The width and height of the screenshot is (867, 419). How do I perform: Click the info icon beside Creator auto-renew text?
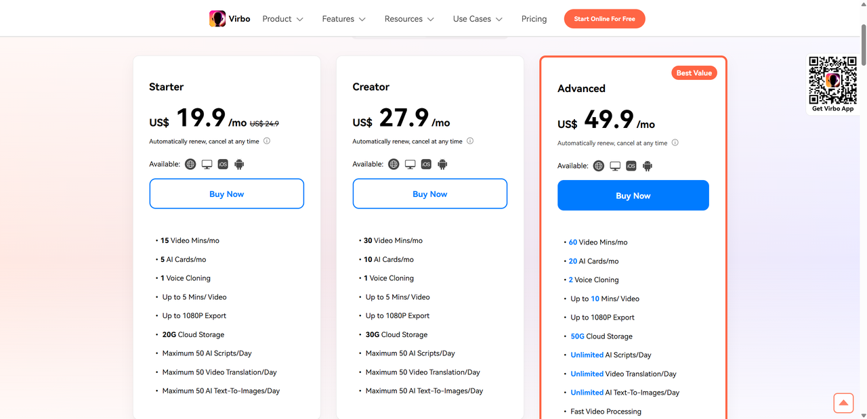click(x=470, y=141)
